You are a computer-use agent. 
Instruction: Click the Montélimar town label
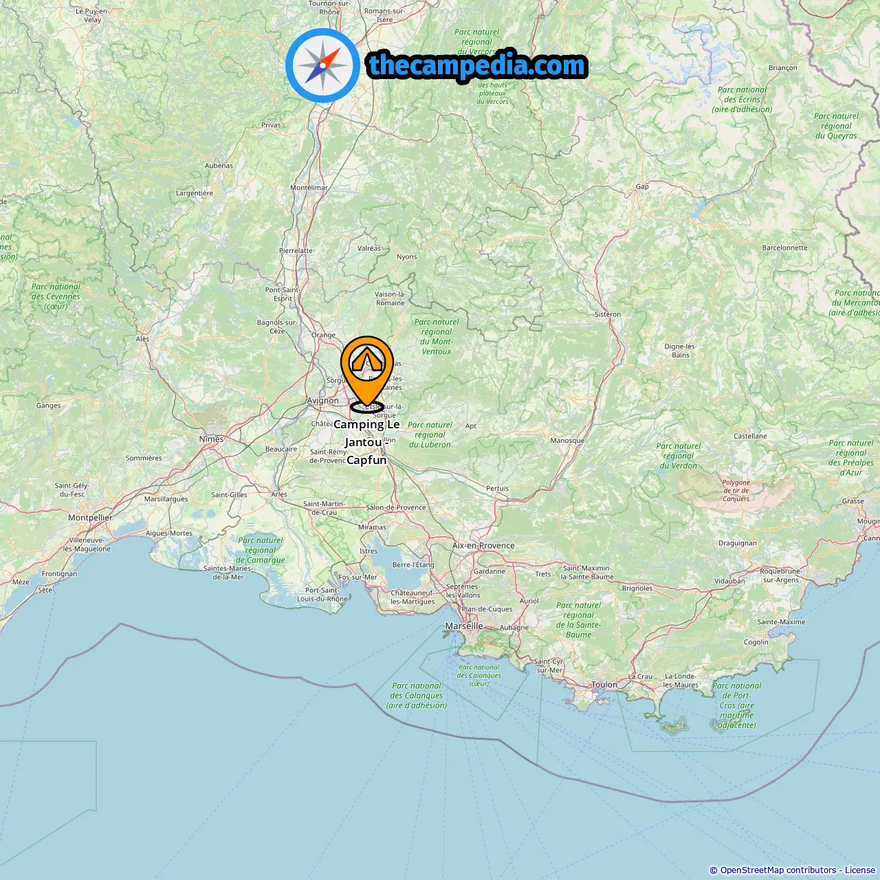point(309,188)
